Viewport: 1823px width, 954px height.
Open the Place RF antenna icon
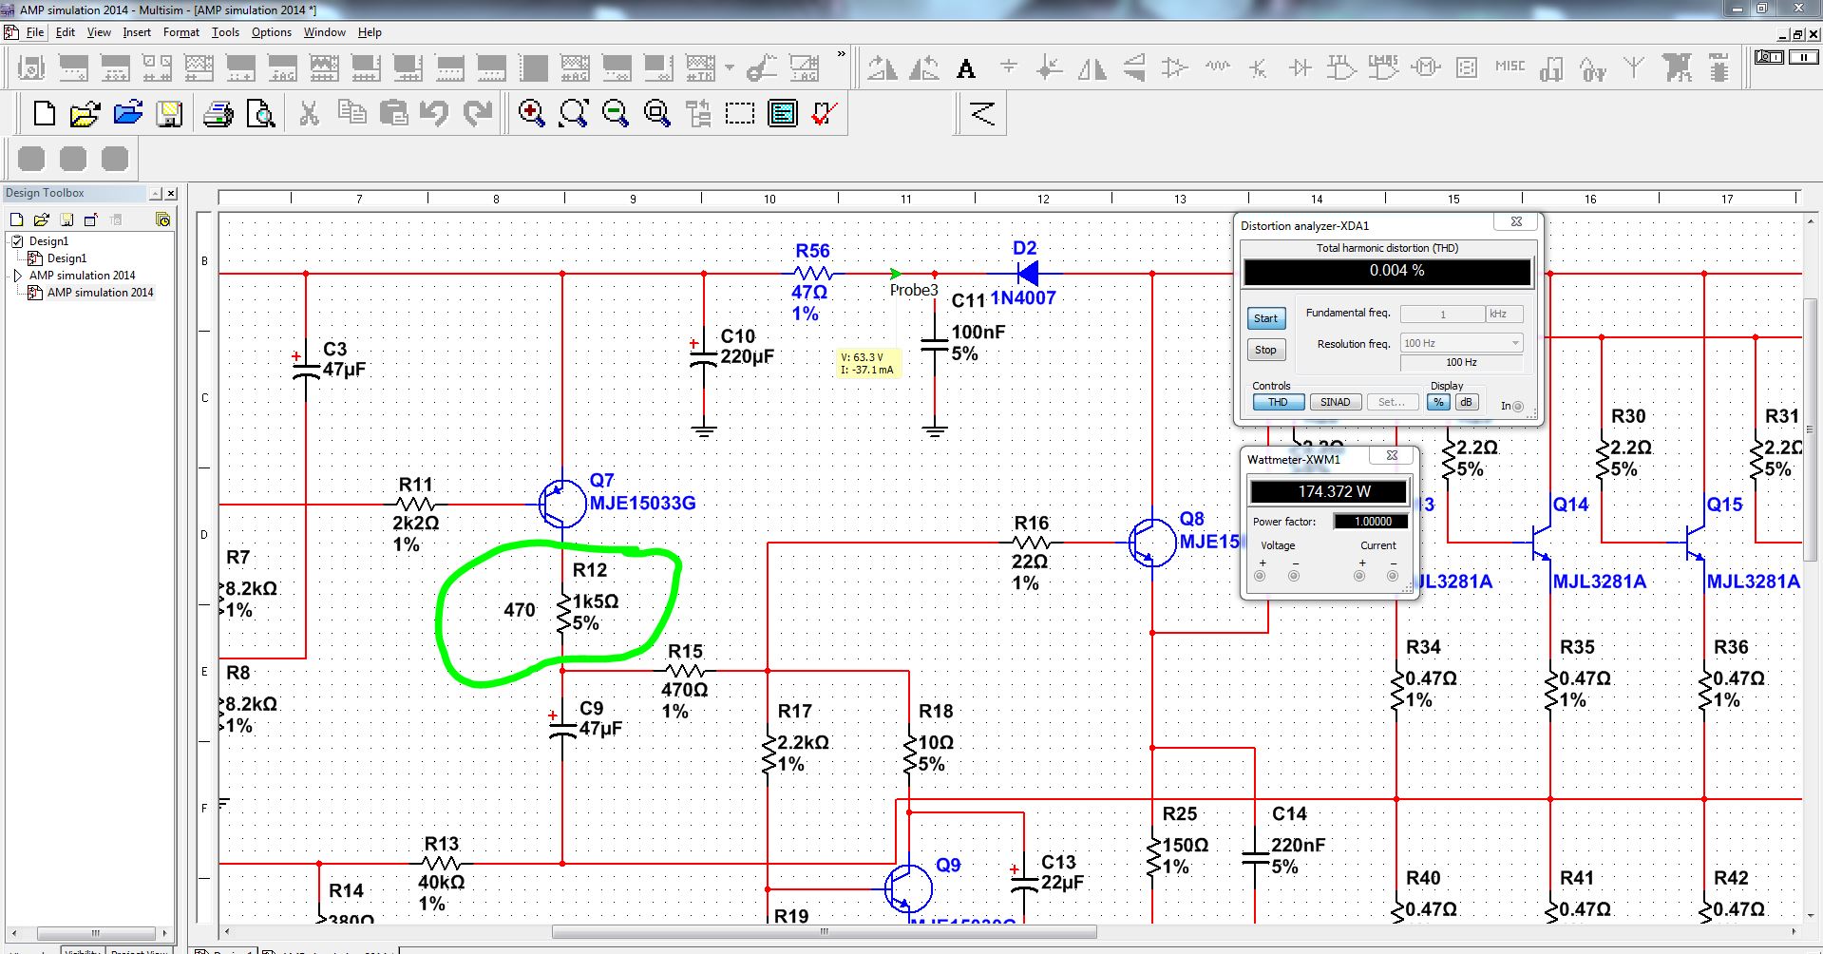click(1633, 67)
